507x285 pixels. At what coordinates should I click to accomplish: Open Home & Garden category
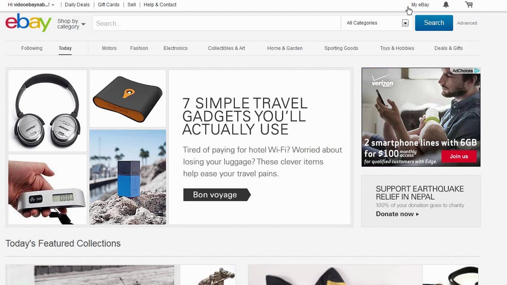tap(285, 48)
